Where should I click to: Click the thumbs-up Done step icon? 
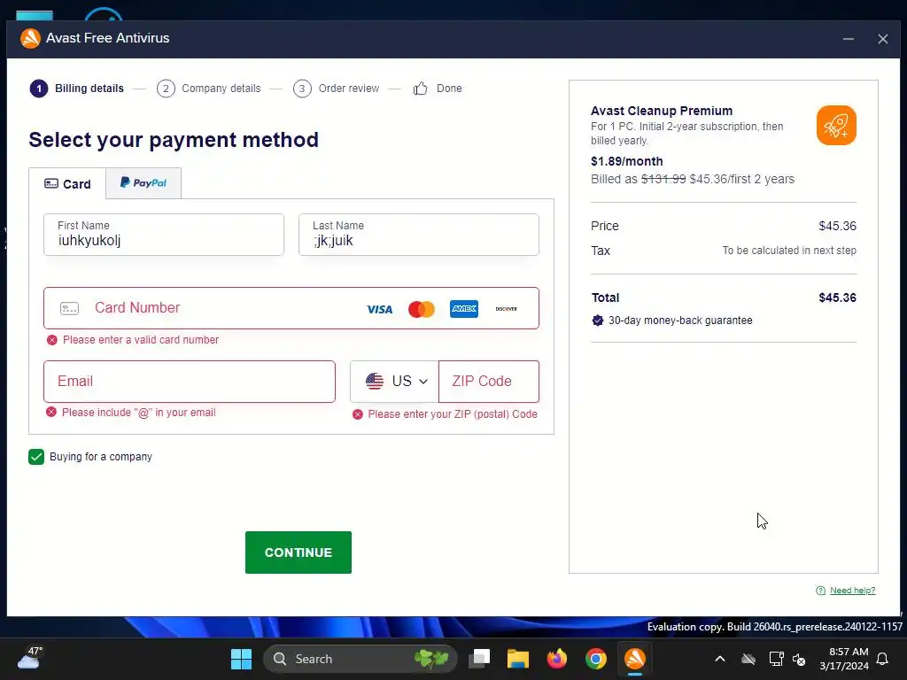[x=421, y=89]
